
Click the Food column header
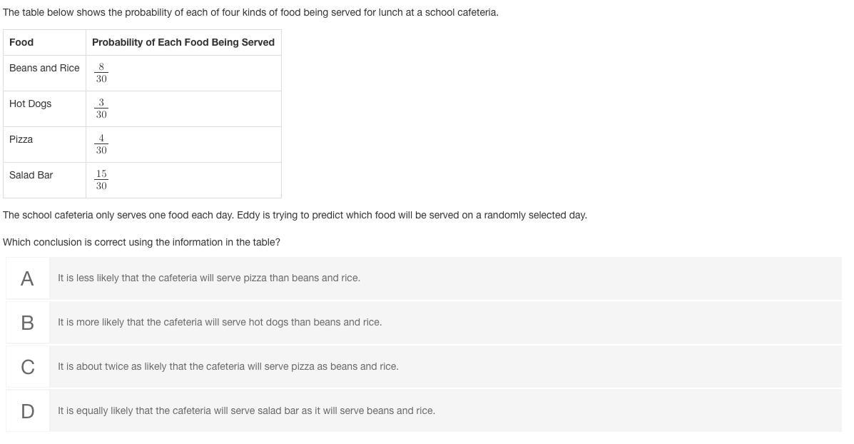pyautogui.click(x=45, y=43)
